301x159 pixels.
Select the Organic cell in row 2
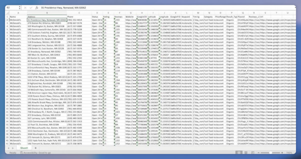pos(232,20)
